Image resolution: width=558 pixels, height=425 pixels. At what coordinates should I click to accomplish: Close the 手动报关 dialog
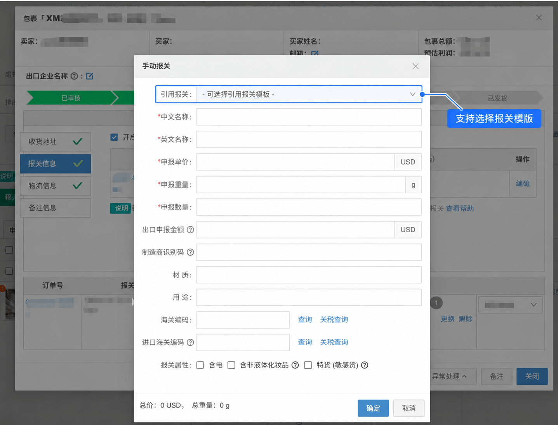click(x=415, y=66)
